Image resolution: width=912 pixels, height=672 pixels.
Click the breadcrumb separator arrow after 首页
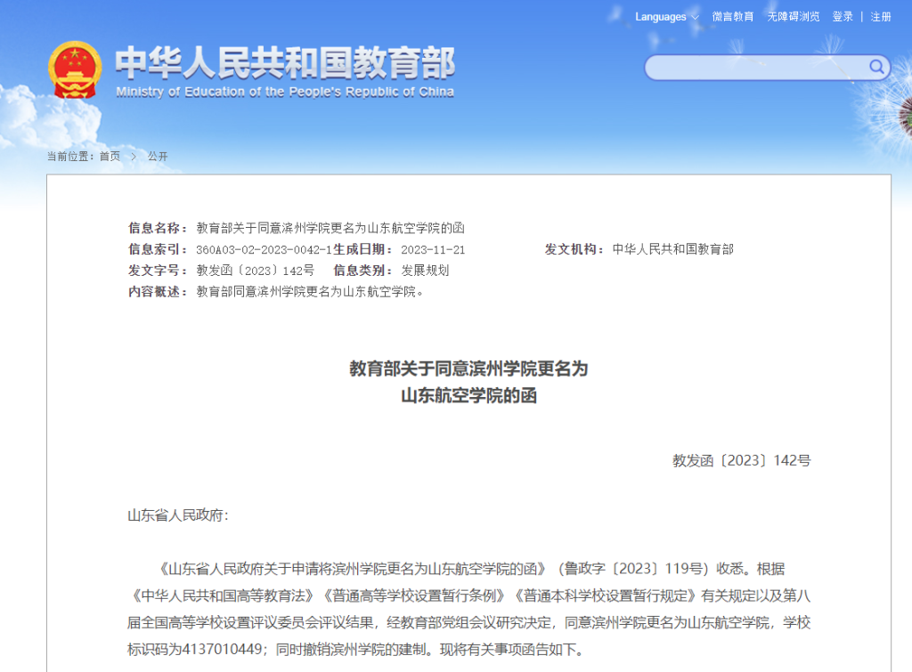(133, 157)
